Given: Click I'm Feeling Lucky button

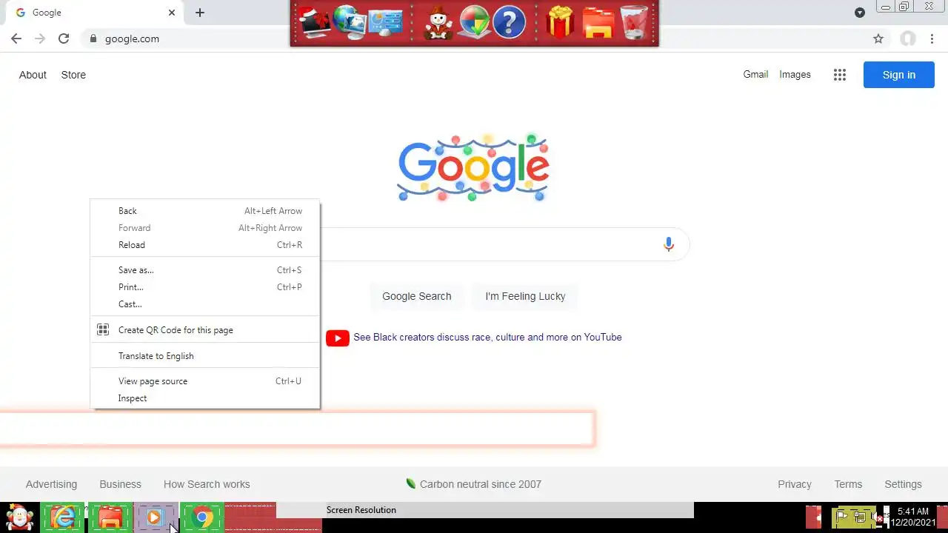Looking at the screenshot, I should coord(525,296).
